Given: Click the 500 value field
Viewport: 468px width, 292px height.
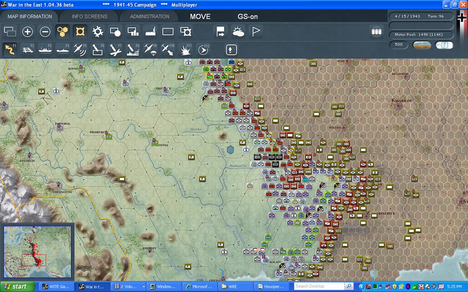Looking at the screenshot, I should click(399, 45).
